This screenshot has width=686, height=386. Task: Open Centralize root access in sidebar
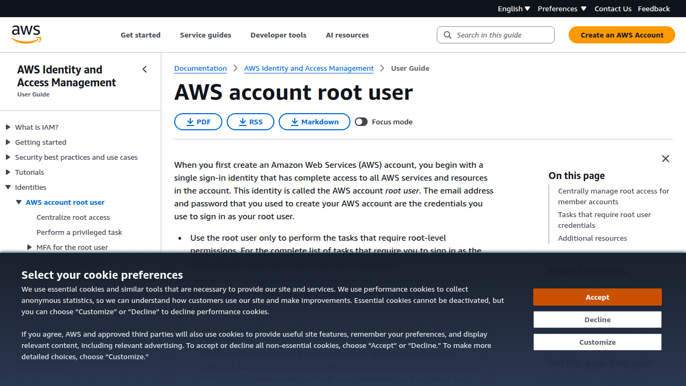[x=73, y=217]
